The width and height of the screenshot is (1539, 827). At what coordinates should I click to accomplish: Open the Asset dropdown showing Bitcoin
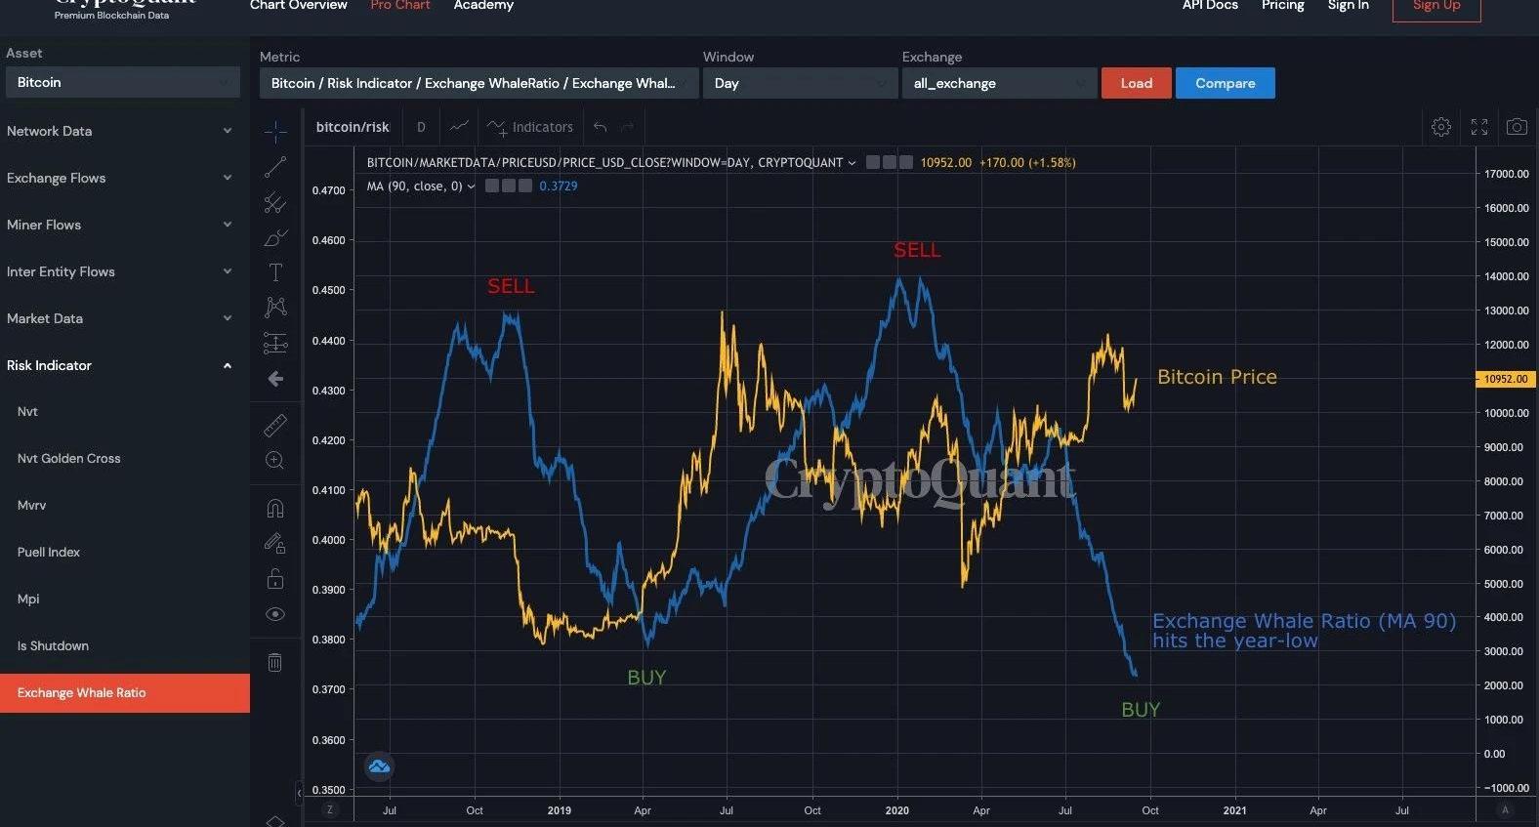[122, 82]
